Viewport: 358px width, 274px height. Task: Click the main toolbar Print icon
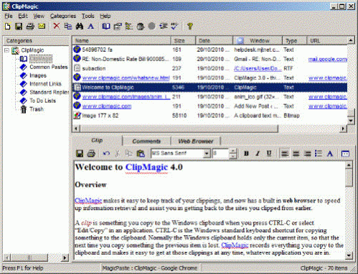(30, 26)
